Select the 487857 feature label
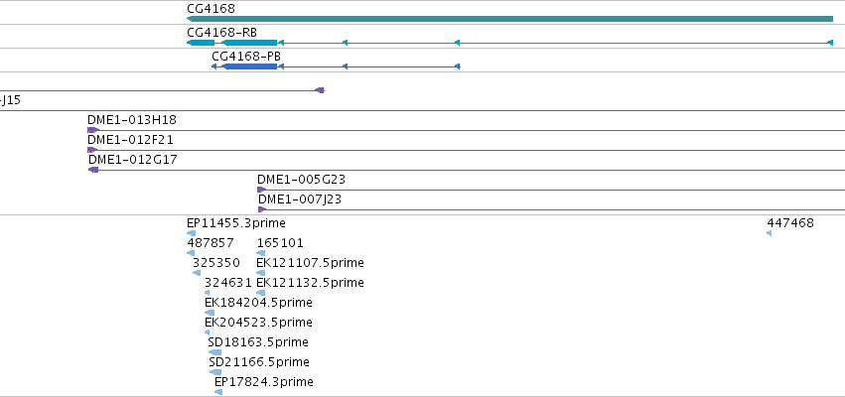Image resolution: width=845 pixels, height=397 pixels. coord(211,243)
